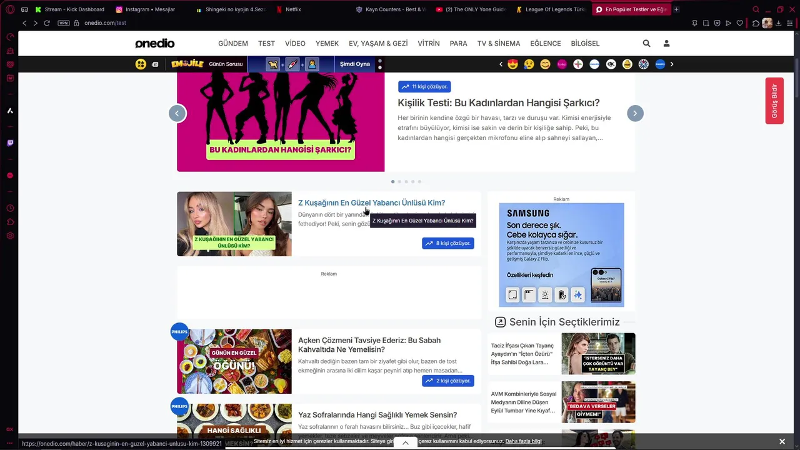Reload the current onedio page

(x=46, y=23)
